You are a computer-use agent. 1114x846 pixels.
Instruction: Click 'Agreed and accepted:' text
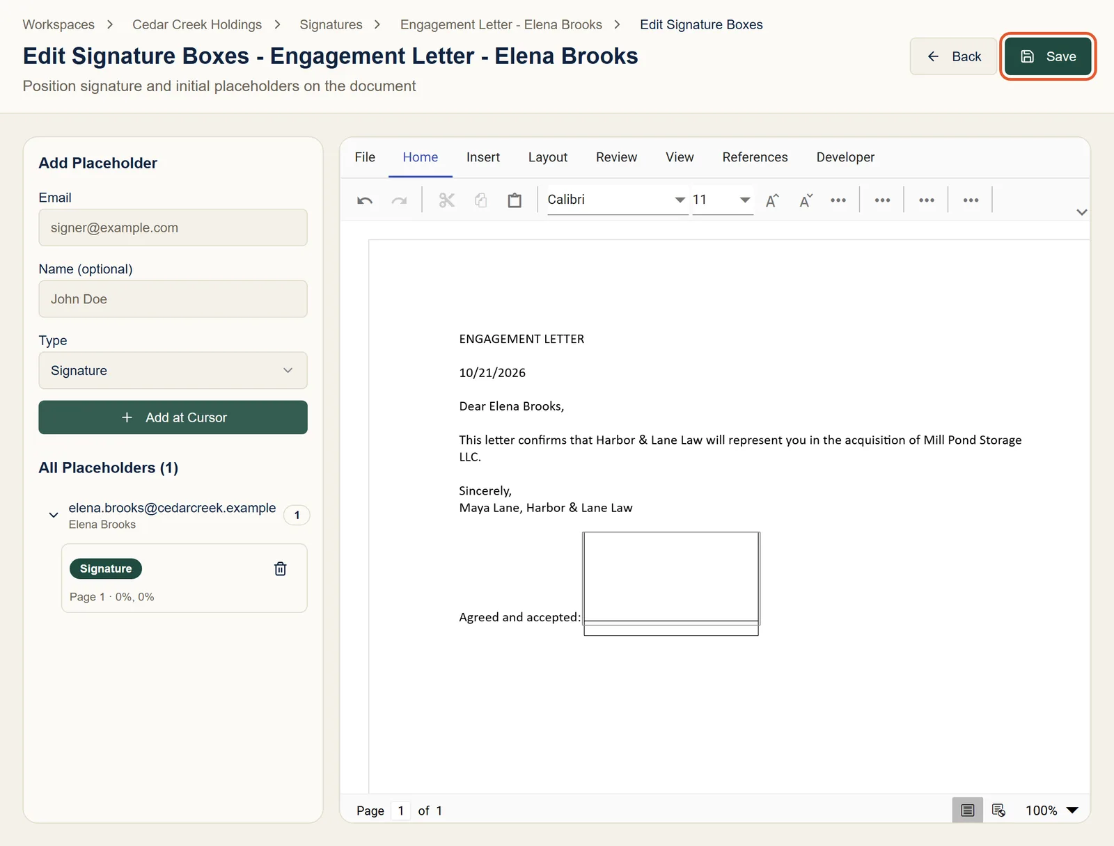(519, 617)
